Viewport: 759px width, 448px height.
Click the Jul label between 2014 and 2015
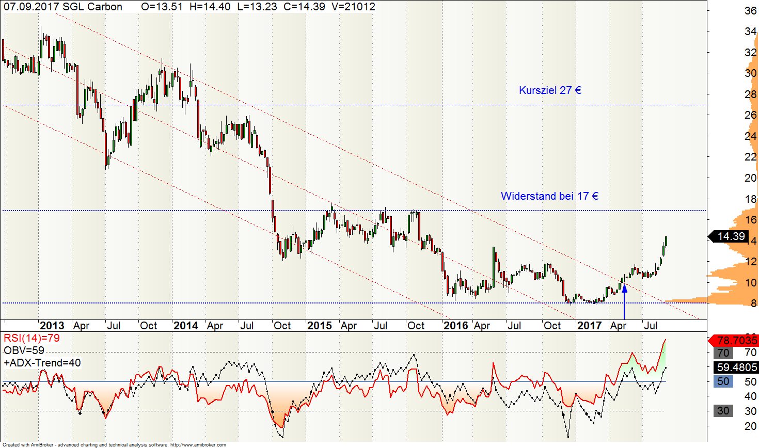[x=247, y=326]
